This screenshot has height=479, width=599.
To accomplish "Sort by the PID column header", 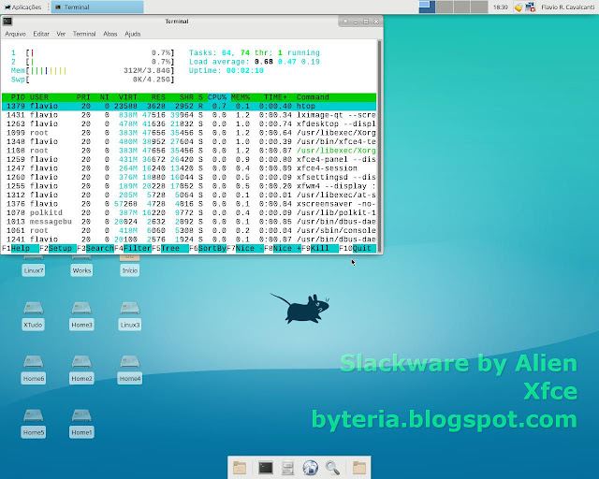I will [x=18, y=97].
